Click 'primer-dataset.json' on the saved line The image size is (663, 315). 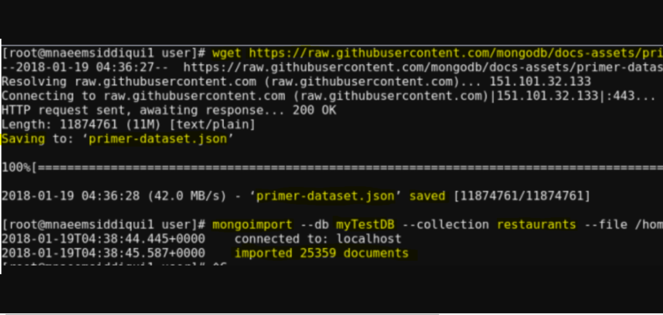click(325, 196)
